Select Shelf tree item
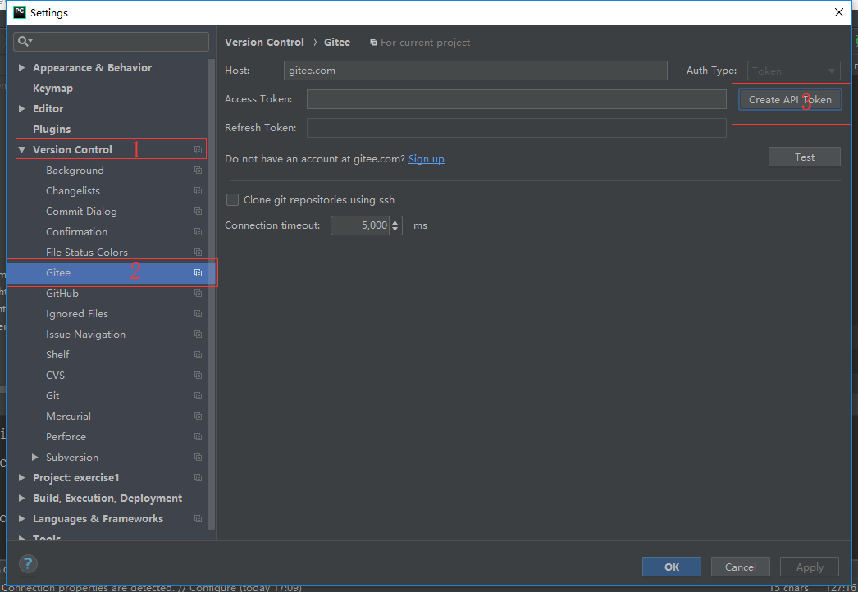The height and width of the screenshot is (592, 858). 57,354
